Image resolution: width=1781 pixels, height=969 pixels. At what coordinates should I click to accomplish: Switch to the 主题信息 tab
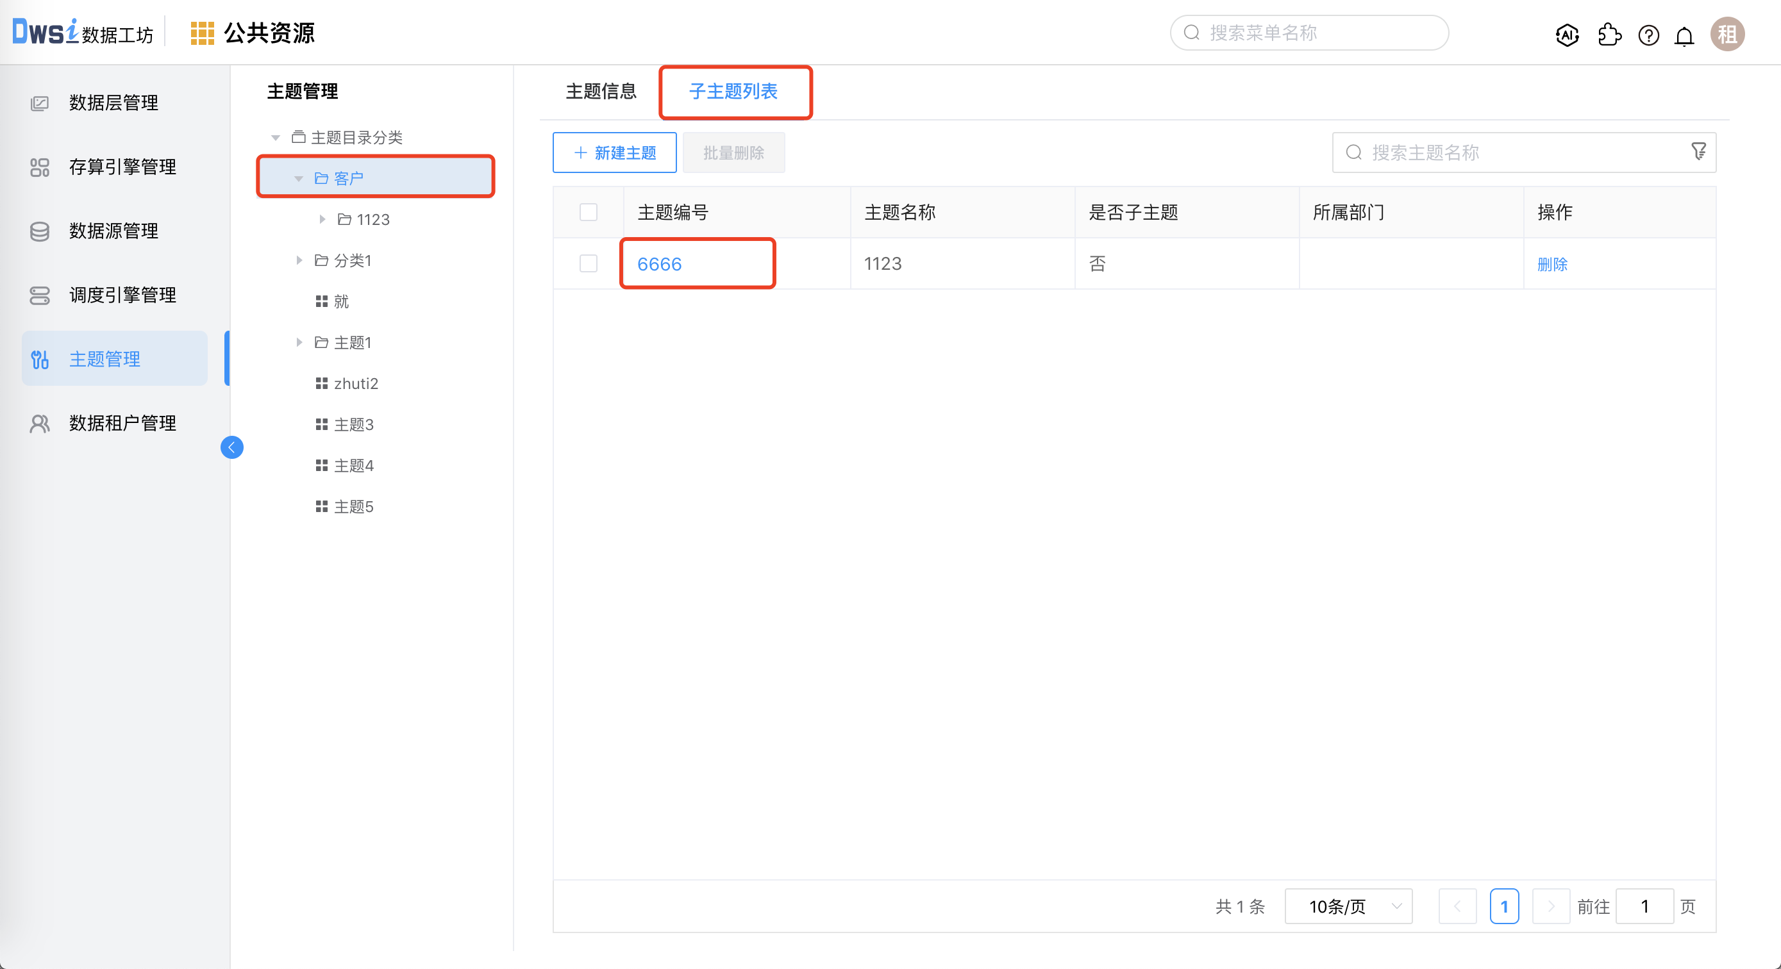pos(601,90)
